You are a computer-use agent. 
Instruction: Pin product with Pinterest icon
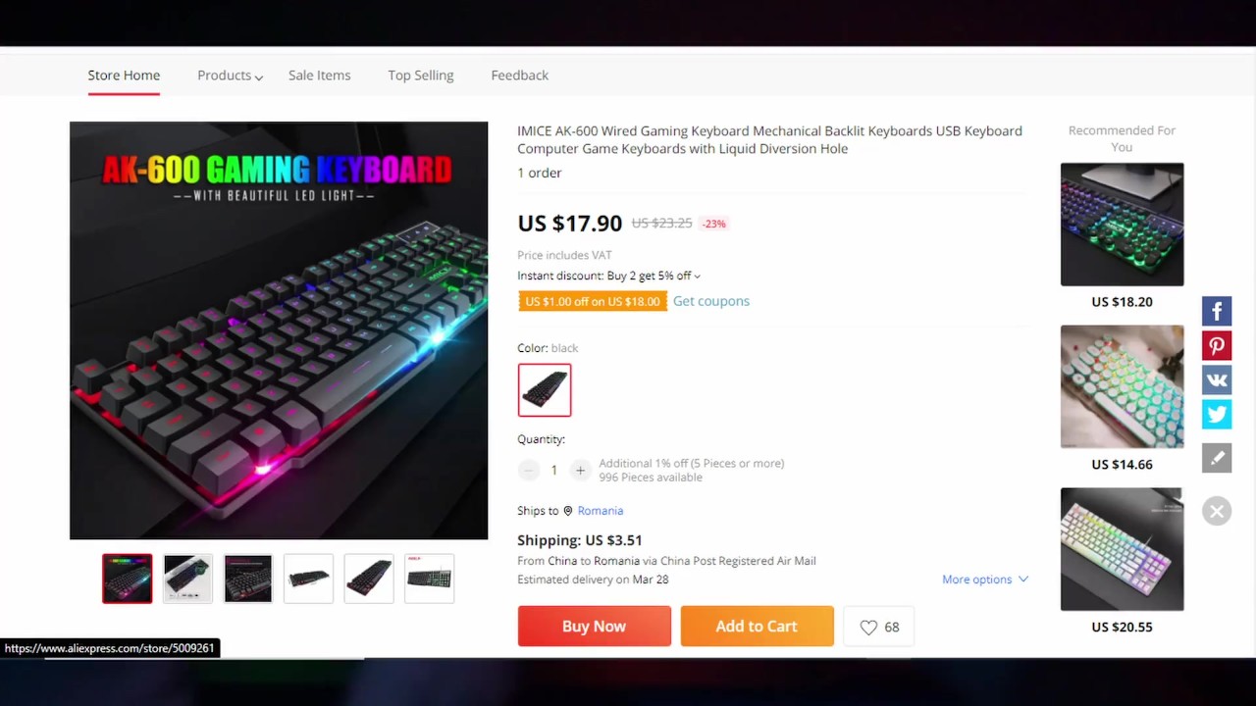click(1217, 346)
